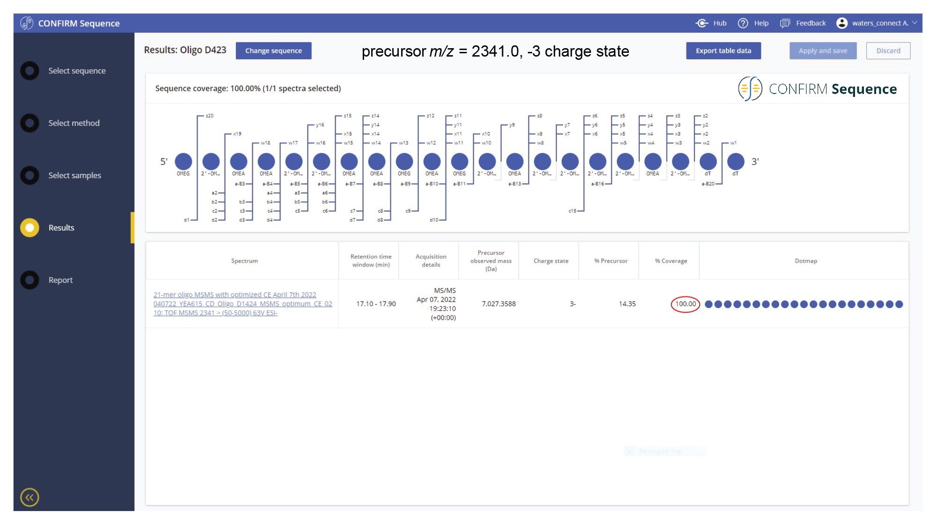Click Change sequence button
The height and width of the screenshot is (526, 936).
click(x=273, y=51)
